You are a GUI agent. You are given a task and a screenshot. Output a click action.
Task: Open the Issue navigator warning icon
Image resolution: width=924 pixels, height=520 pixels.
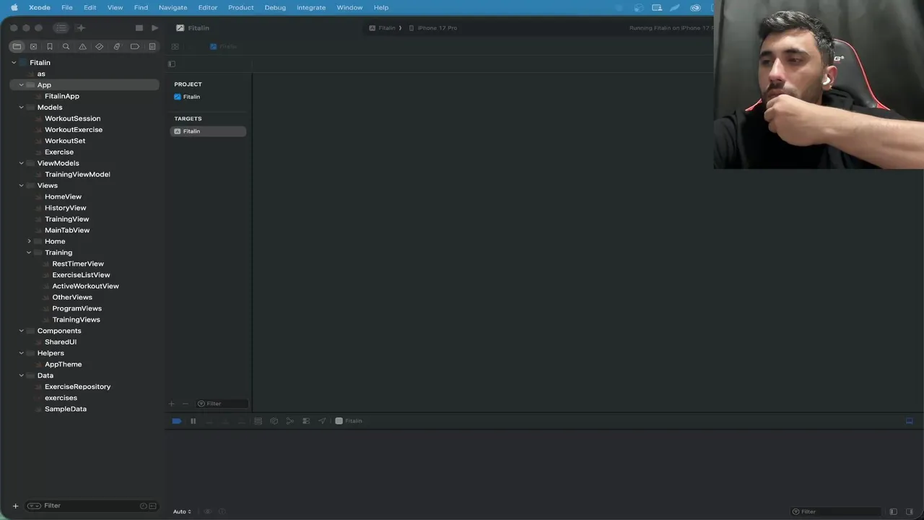tap(82, 46)
